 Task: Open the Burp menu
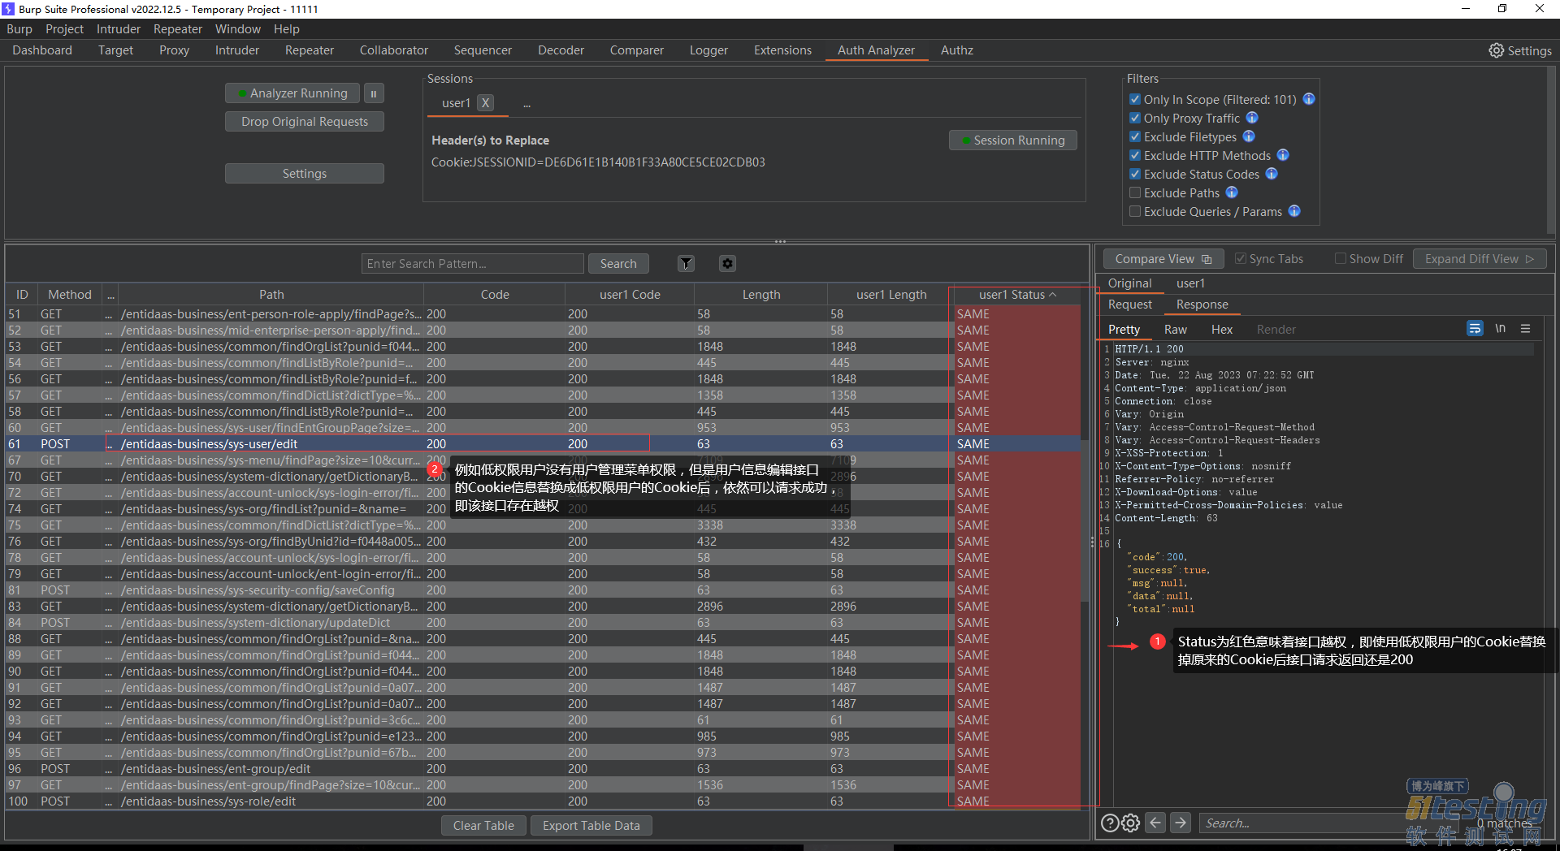(x=19, y=29)
